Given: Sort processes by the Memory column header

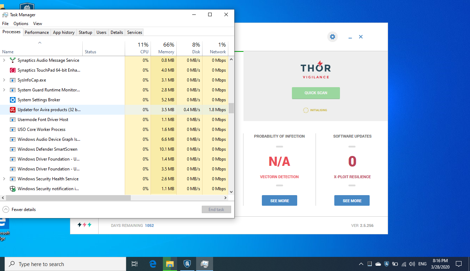Looking at the screenshot, I should point(164,48).
